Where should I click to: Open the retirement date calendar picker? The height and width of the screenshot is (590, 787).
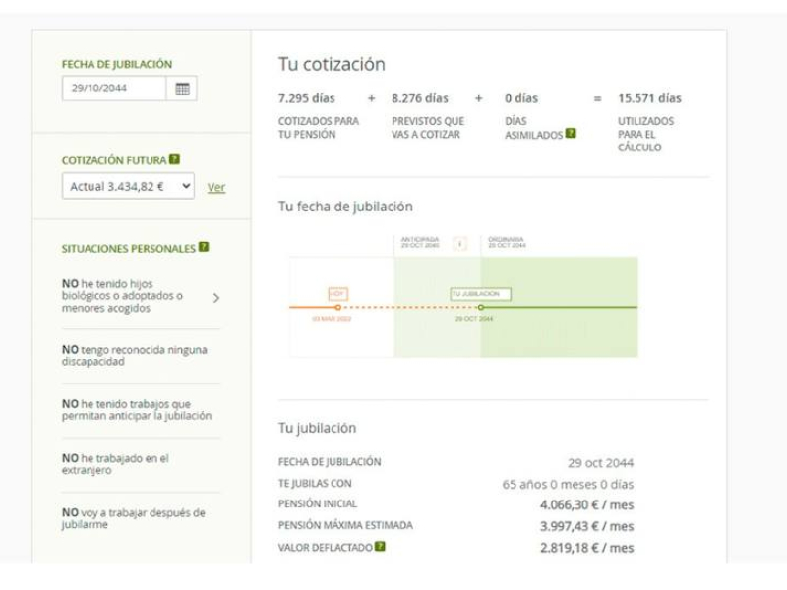coord(182,88)
